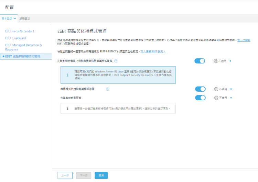This screenshot has height=182, width=258.
Task: Select ESET 弱點與修補程式管理 sidebar item
Action: click(23, 56)
